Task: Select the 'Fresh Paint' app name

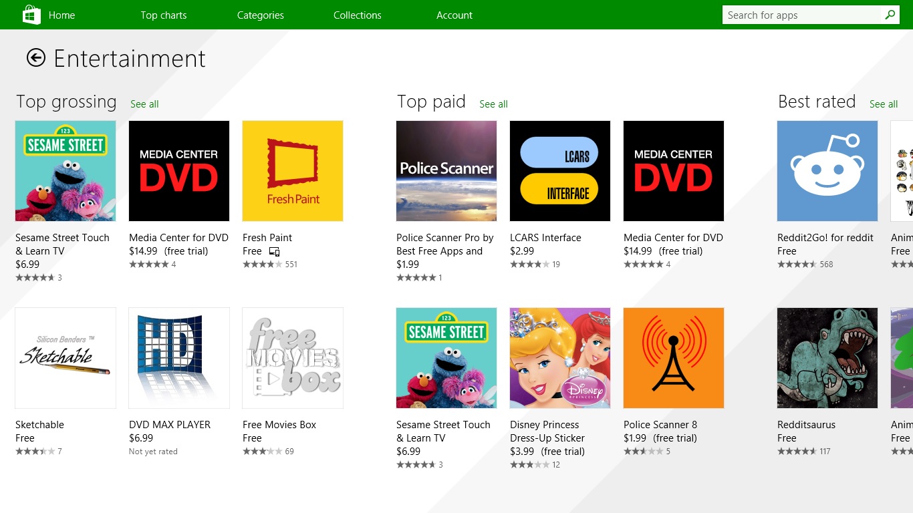Action: [x=267, y=238]
